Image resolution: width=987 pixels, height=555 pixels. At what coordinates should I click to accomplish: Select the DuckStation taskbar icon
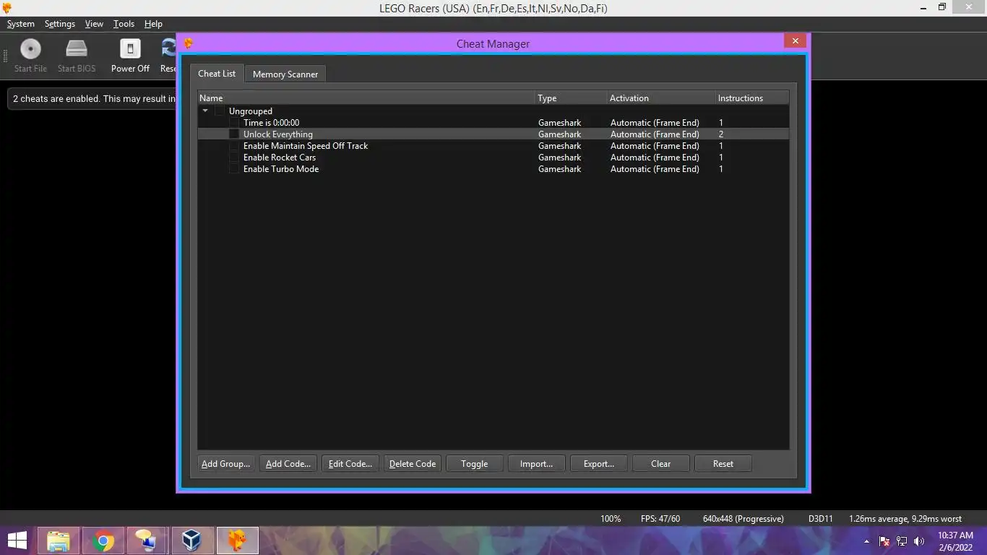click(237, 541)
